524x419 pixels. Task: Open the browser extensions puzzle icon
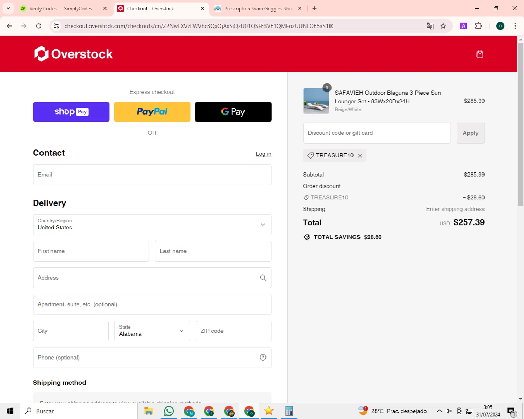pos(479,26)
